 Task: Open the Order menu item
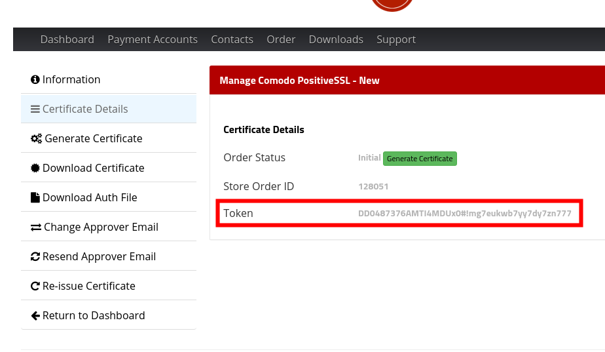tap(281, 39)
